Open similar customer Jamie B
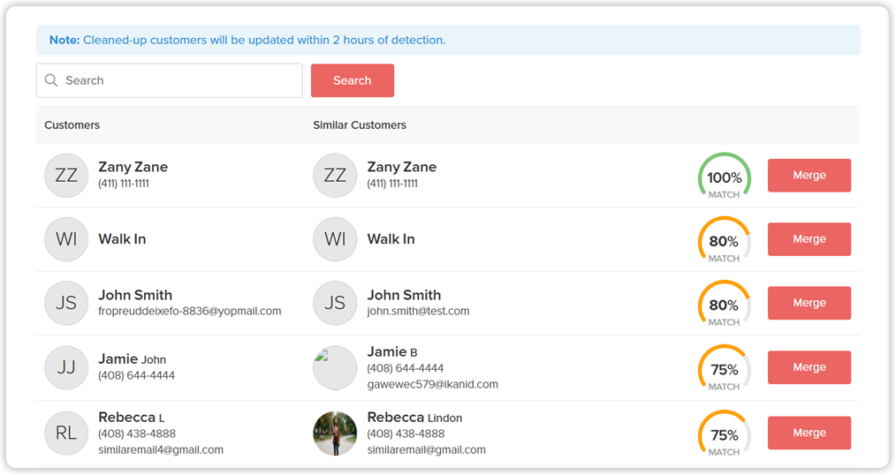 [x=392, y=351]
